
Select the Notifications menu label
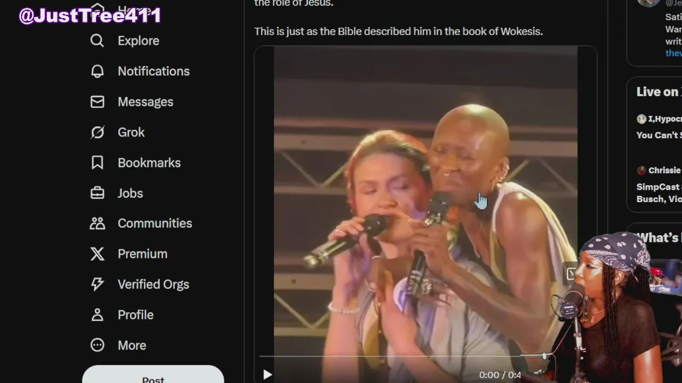pos(153,71)
